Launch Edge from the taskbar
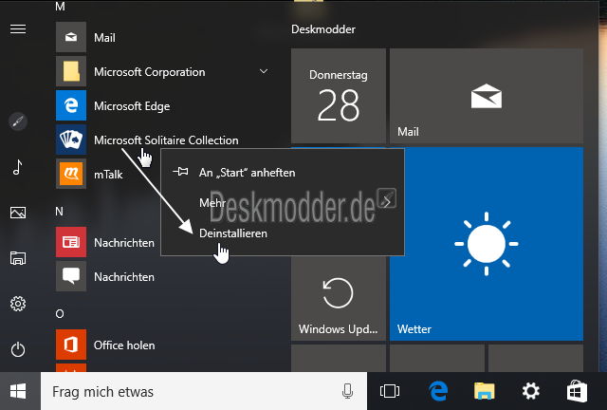Image resolution: width=607 pixels, height=410 pixels. tap(438, 391)
